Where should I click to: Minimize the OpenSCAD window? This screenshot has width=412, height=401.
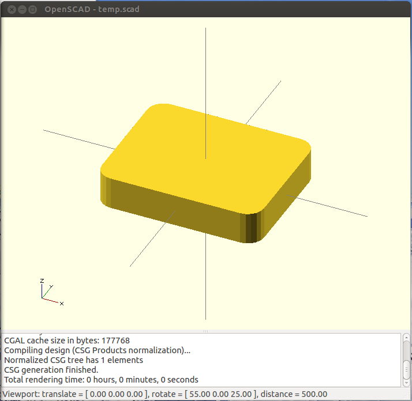[22, 9]
